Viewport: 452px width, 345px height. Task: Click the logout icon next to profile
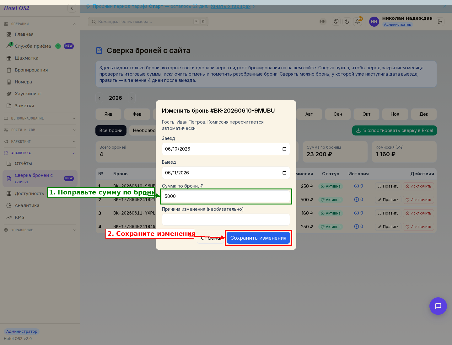click(440, 21)
